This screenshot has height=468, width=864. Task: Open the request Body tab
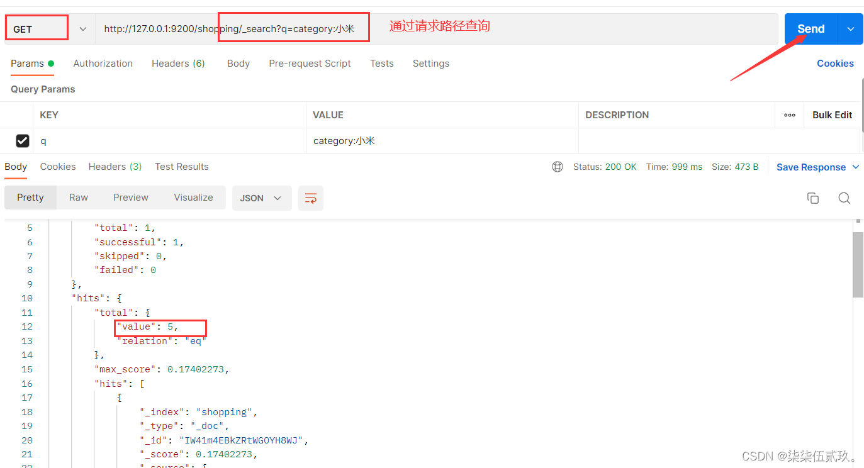coord(238,64)
